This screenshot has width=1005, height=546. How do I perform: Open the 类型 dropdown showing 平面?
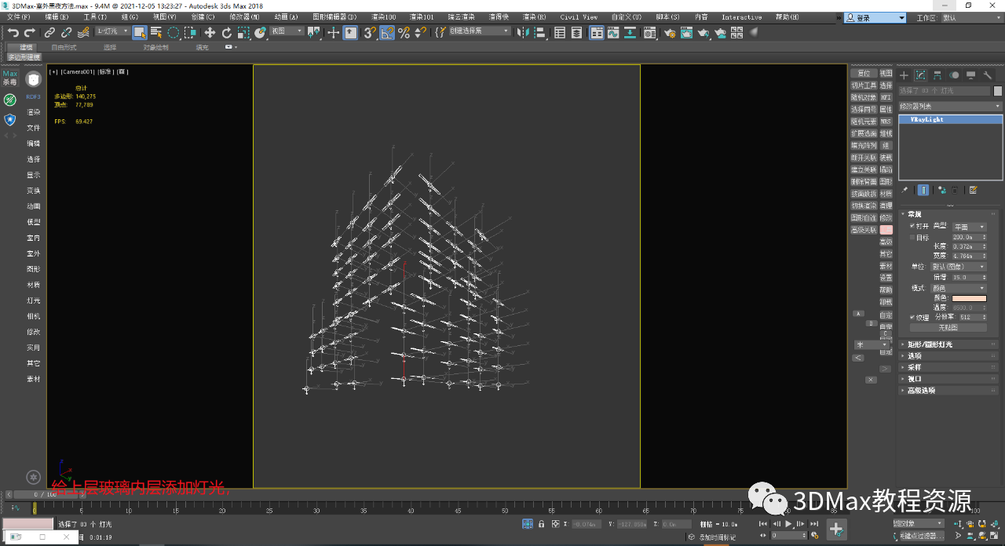(969, 227)
